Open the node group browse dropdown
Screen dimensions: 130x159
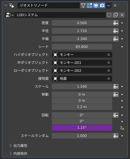[10, 15]
